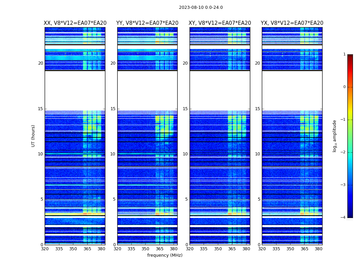Select the YY, V8*V12=EA07*EA20 panel title
The height and width of the screenshot is (272, 358).
pyautogui.click(x=147, y=23)
